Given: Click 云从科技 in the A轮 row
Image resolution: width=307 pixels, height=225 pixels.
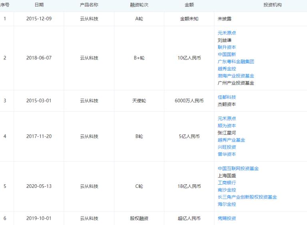Looking at the screenshot, I should tap(89, 19).
